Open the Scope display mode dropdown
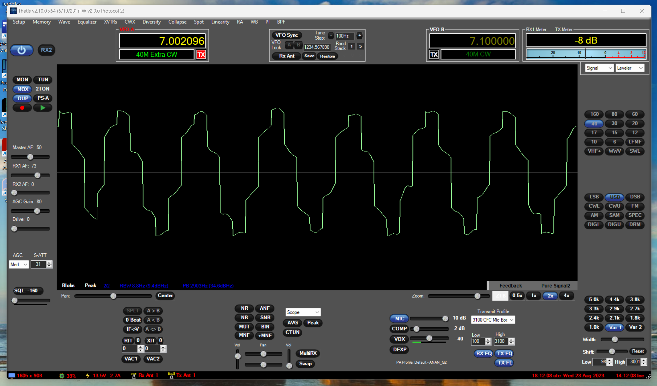This screenshot has width=657, height=386. point(303,312)
